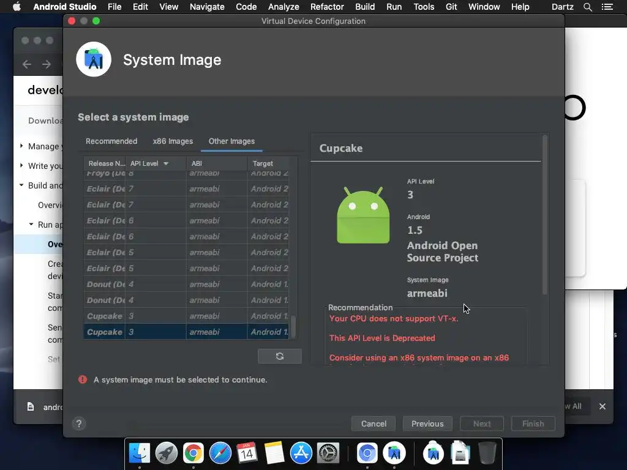Open Notes app in the Dock

pyautogui.click(x=274, y=453)
